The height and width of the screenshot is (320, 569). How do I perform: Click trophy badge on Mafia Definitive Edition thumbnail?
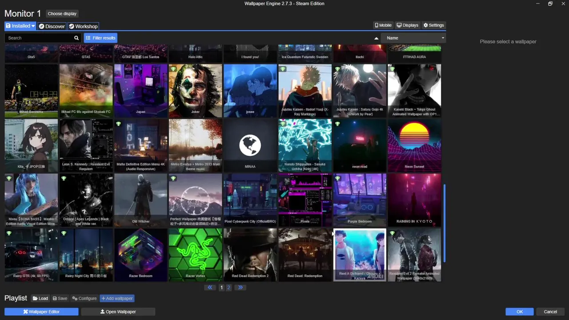coord(118,124)
